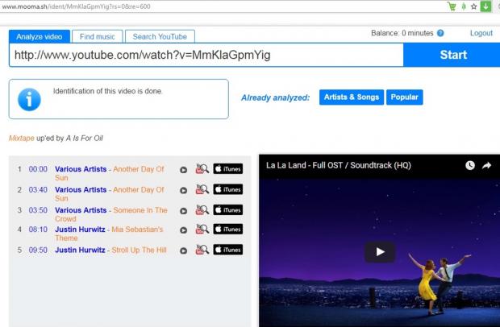Open the green download extension icon

[486, 6]
